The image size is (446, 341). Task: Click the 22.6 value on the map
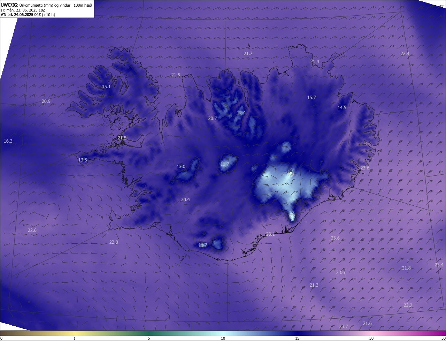(x=32, y=230)
